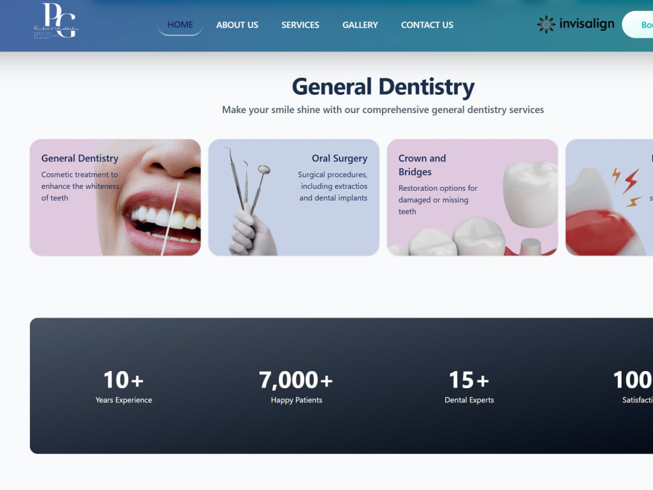
Task: Click the crown tooth illustration
Action: [x=530, y=194]
